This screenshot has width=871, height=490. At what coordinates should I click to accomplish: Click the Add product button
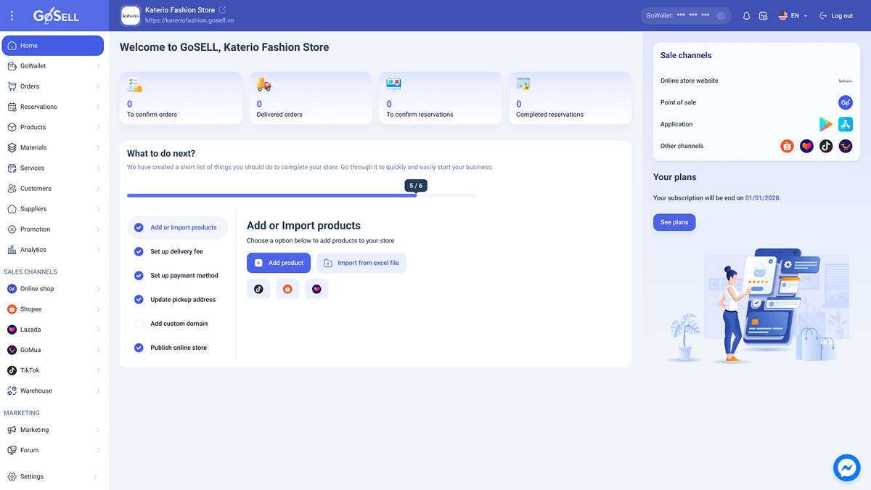(x=279, y=263)
